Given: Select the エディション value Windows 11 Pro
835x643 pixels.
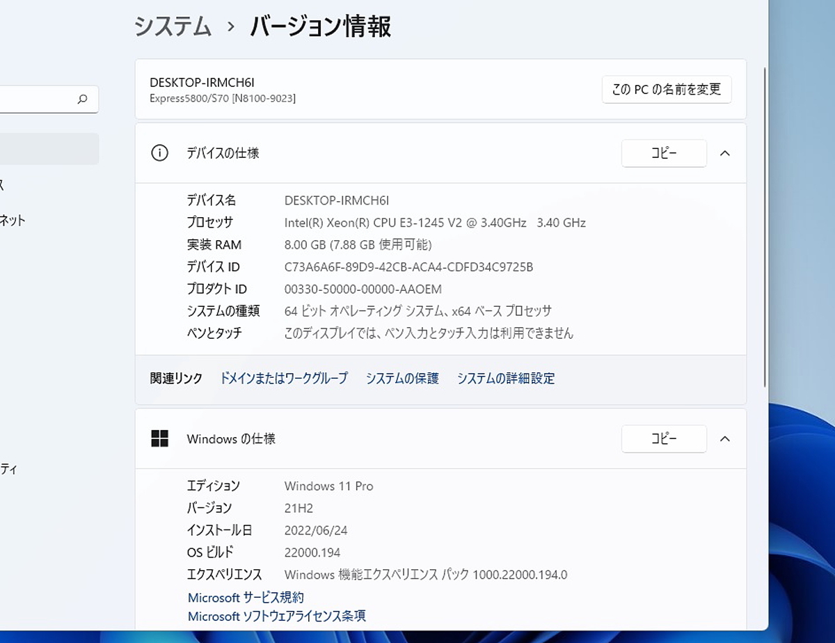Looking at the screenshot, I should coord(329,486).
